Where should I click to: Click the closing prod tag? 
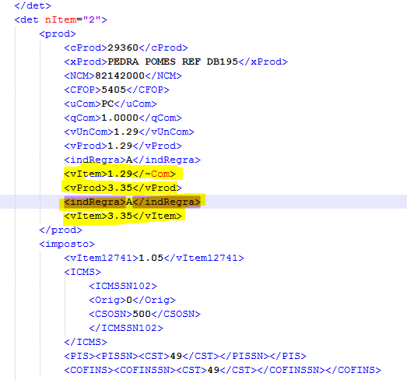pos(61,230)
